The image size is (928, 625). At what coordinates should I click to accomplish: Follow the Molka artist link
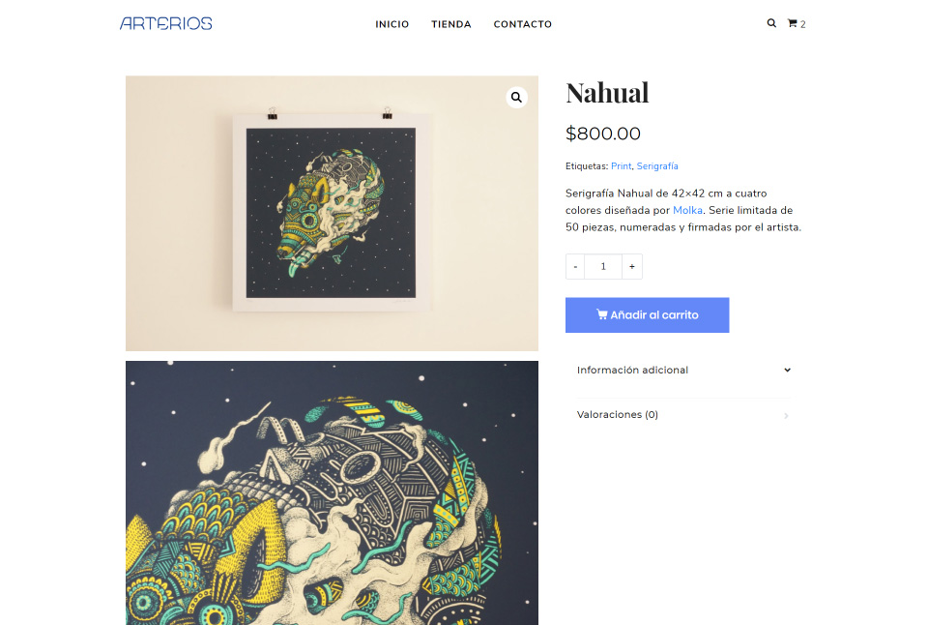(x=687, y=210)
